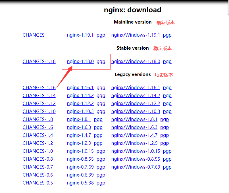Download nginx-1.6.3 source

click(x=79, y=127)
